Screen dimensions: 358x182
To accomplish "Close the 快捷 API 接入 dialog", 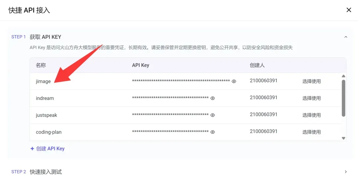I will (349, 10).
